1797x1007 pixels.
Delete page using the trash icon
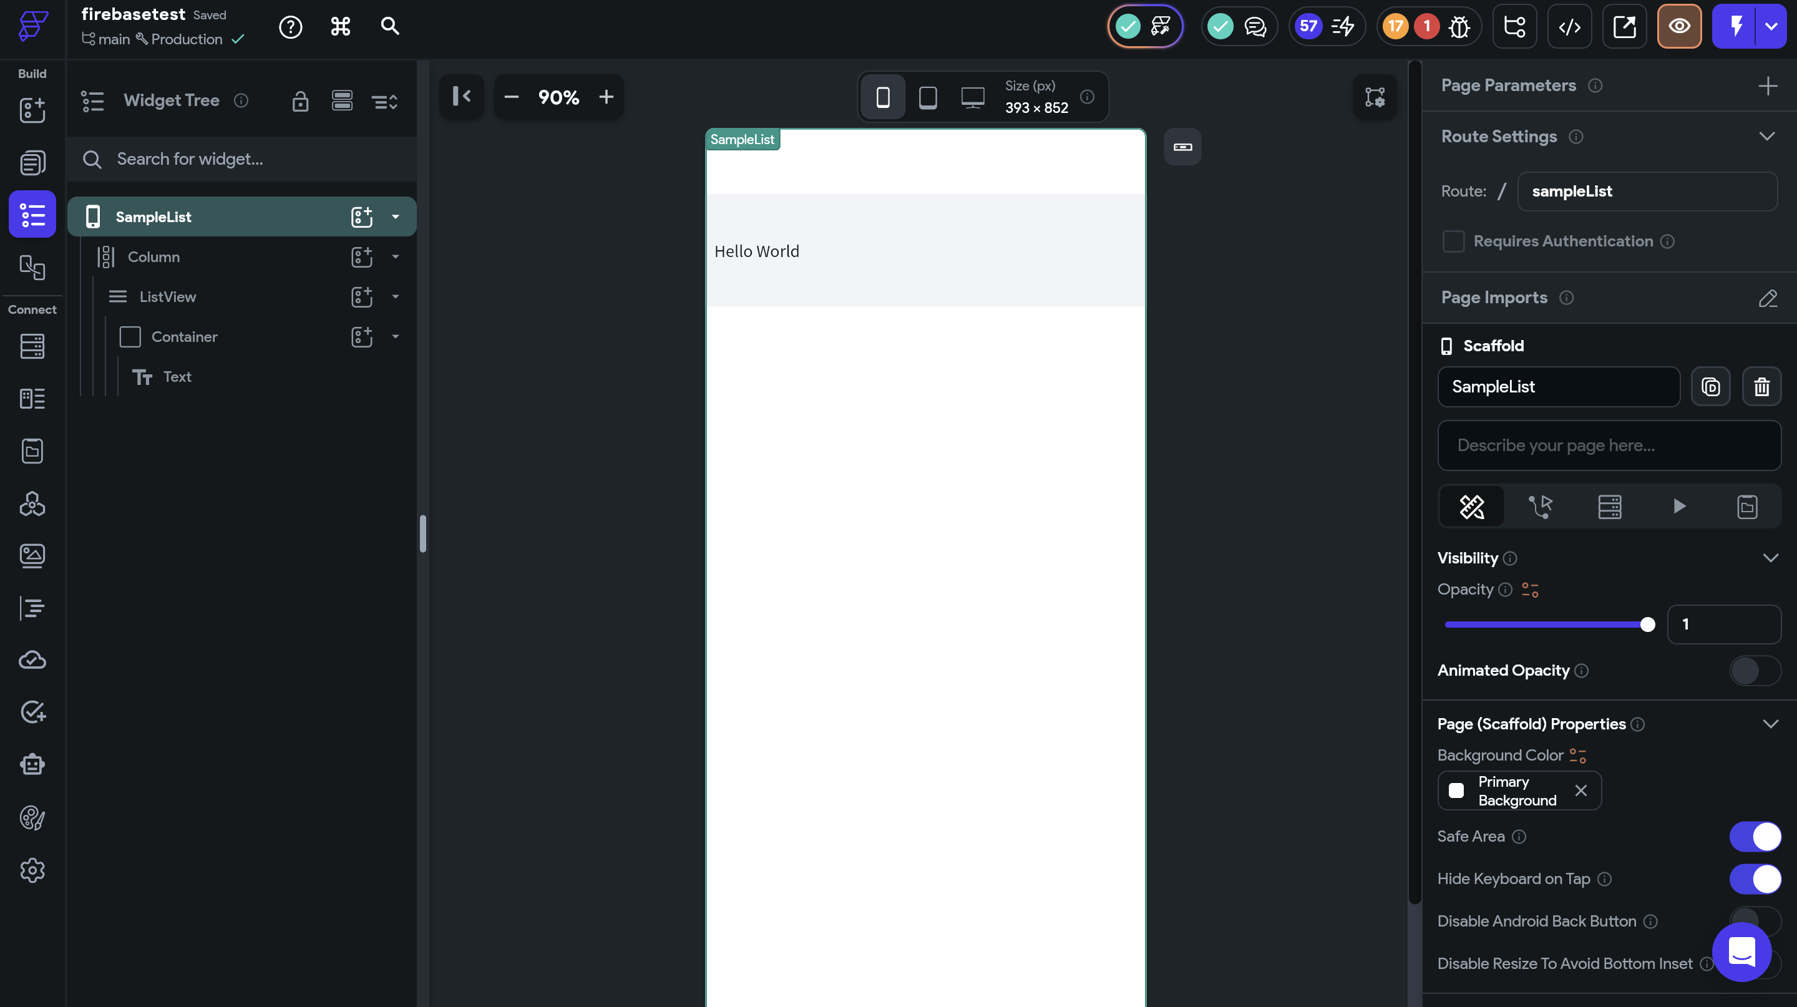click(x=1761, y=386)
